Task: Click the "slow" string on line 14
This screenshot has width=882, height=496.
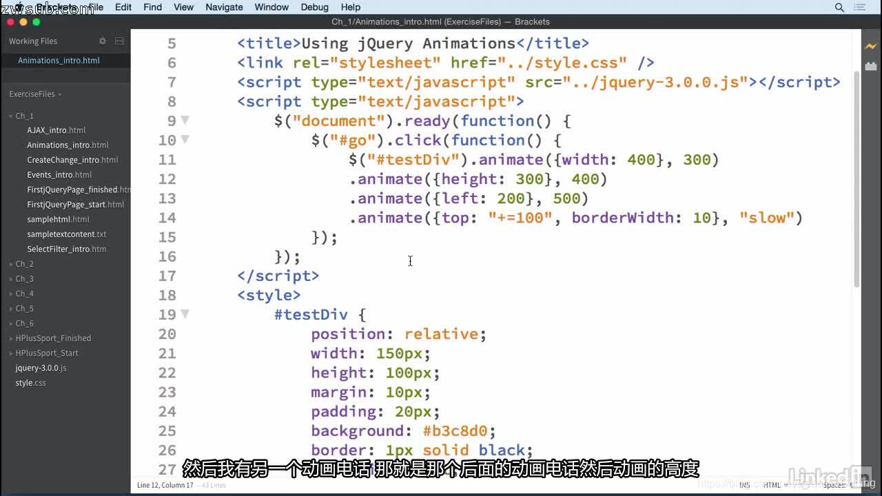Action: point(767,218)
